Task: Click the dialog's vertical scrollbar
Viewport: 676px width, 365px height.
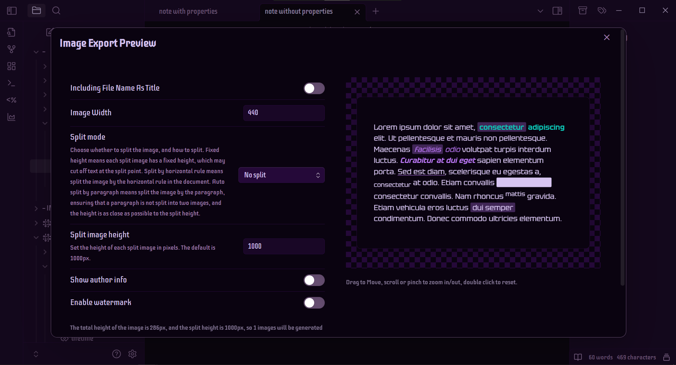Action: [622, 159]
